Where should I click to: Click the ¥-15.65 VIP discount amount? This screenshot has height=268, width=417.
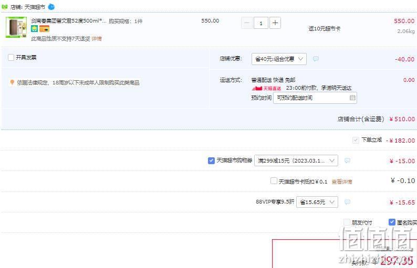coord(402,202)
